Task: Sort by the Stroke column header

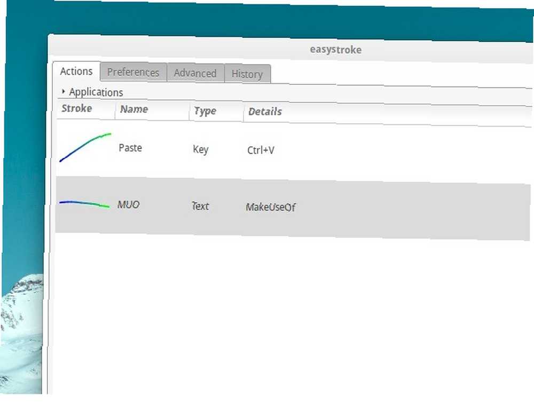Action: (x=85, y=108)
